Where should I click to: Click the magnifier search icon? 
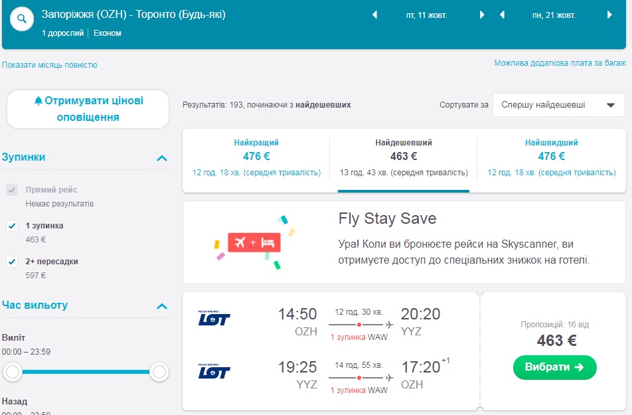(x=22, y=19)
